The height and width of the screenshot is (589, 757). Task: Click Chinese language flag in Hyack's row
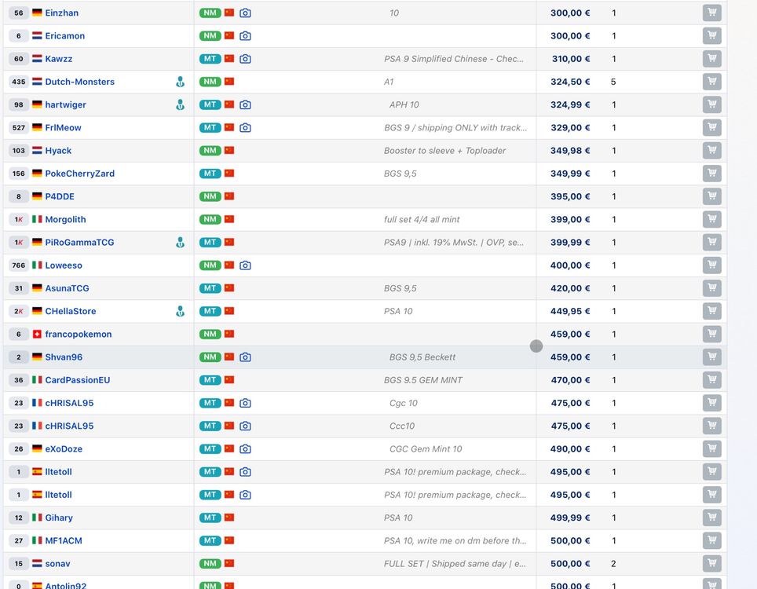click(x=229, y=151)
